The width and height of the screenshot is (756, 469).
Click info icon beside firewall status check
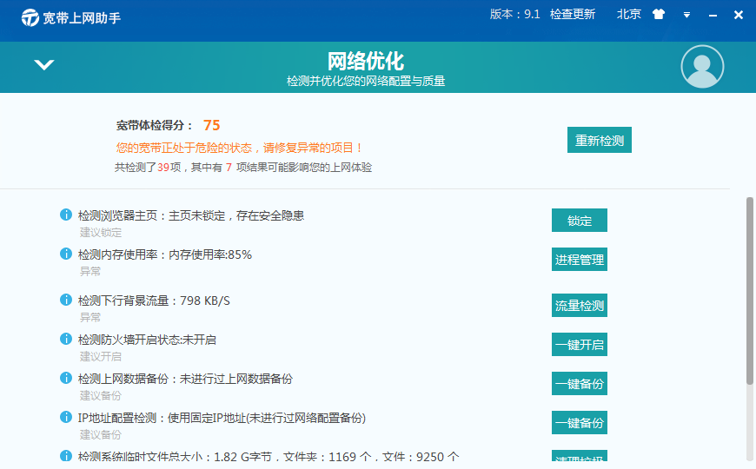65,339
